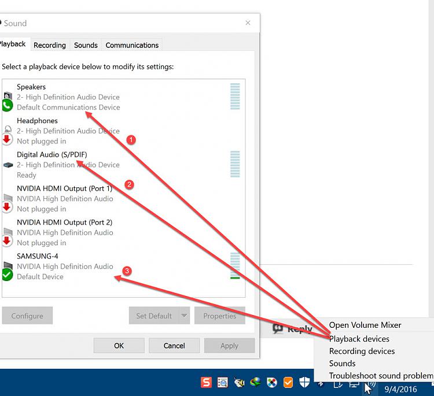
Task: Click the volume speaker tray icon
Action: pyautogui.click(x=370, y=384)
